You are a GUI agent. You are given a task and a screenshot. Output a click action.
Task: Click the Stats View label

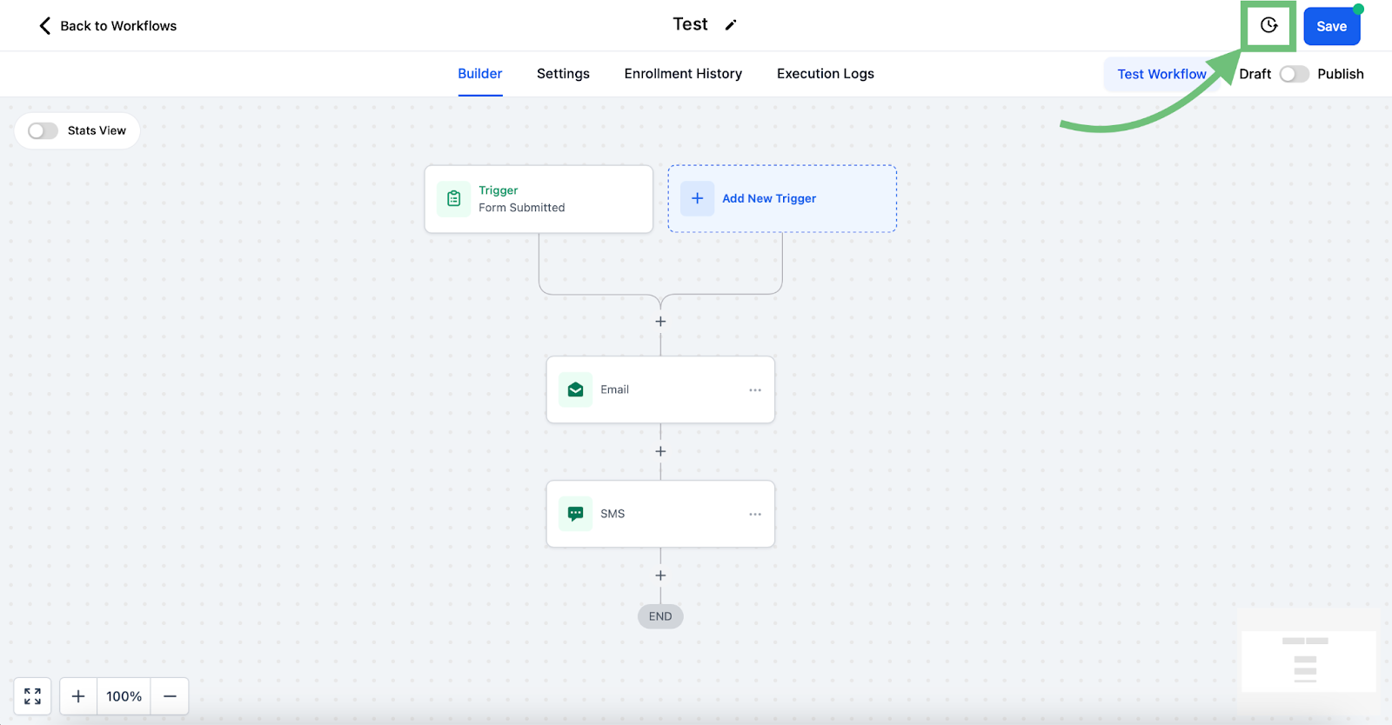(x=97, y=130)
